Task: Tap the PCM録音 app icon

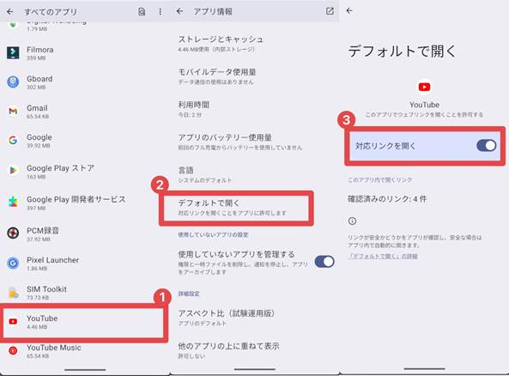Action: [x=13, y=233]
